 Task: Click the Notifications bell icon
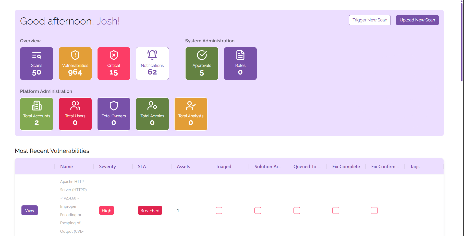click(x=152, y=55)
